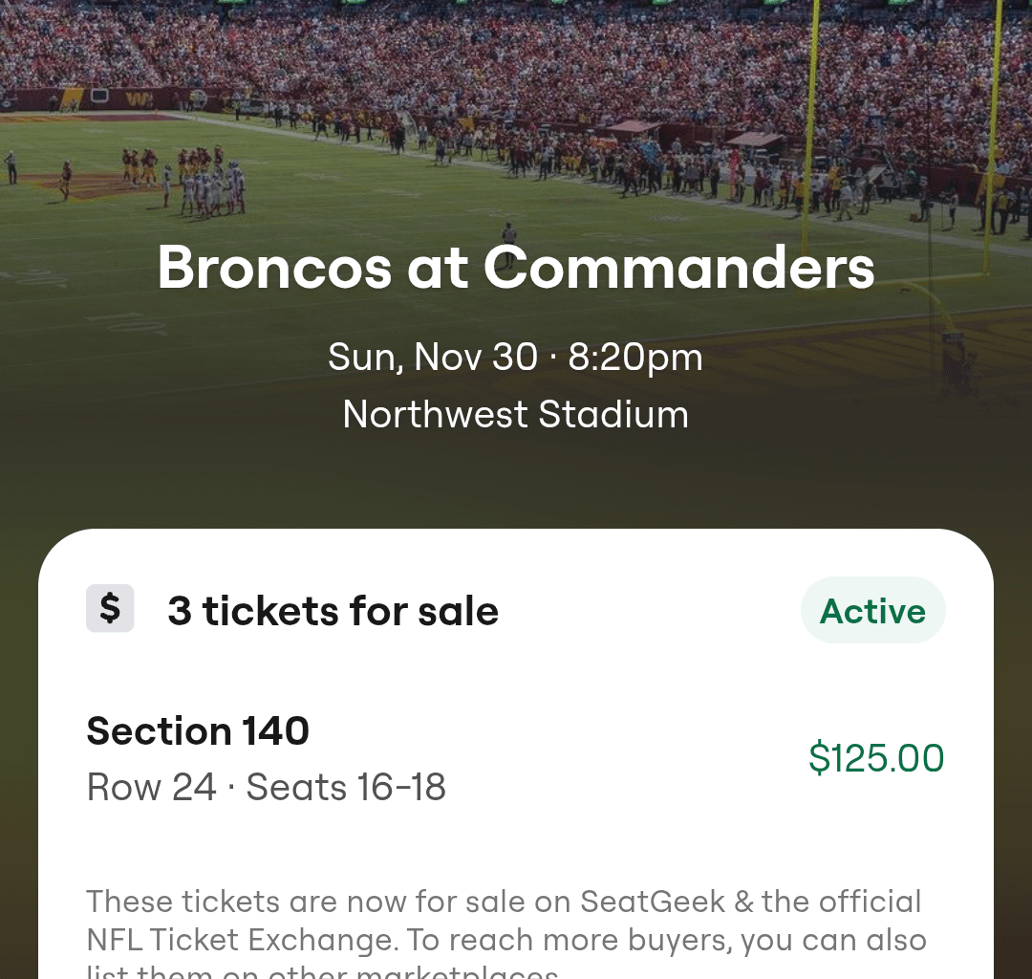Expand the 3 tickets for sale card
1032x979 pixels.
(x=333, y=611)
